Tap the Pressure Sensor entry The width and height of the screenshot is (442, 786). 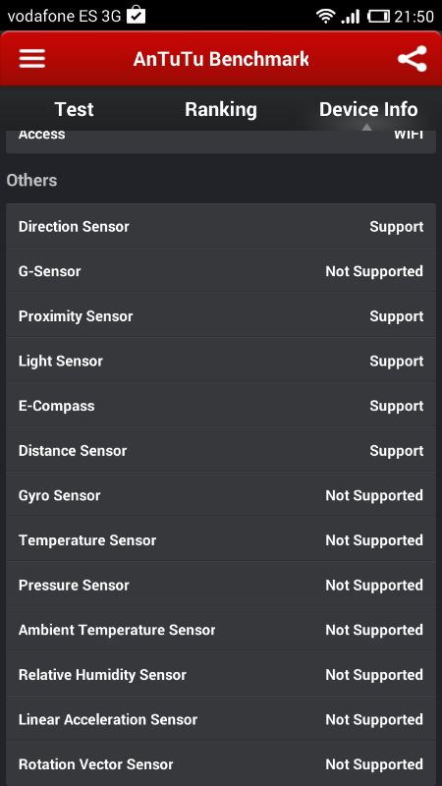point(221,585)
